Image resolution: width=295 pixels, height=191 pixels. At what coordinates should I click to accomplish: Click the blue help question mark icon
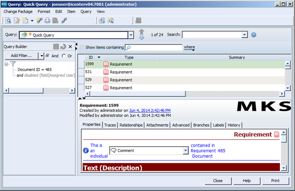coord(254,35)
